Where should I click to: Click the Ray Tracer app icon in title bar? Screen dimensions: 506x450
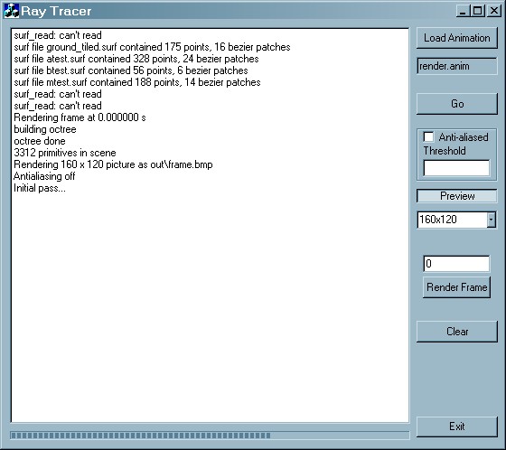pyautogui.click(x=11, y=11)
